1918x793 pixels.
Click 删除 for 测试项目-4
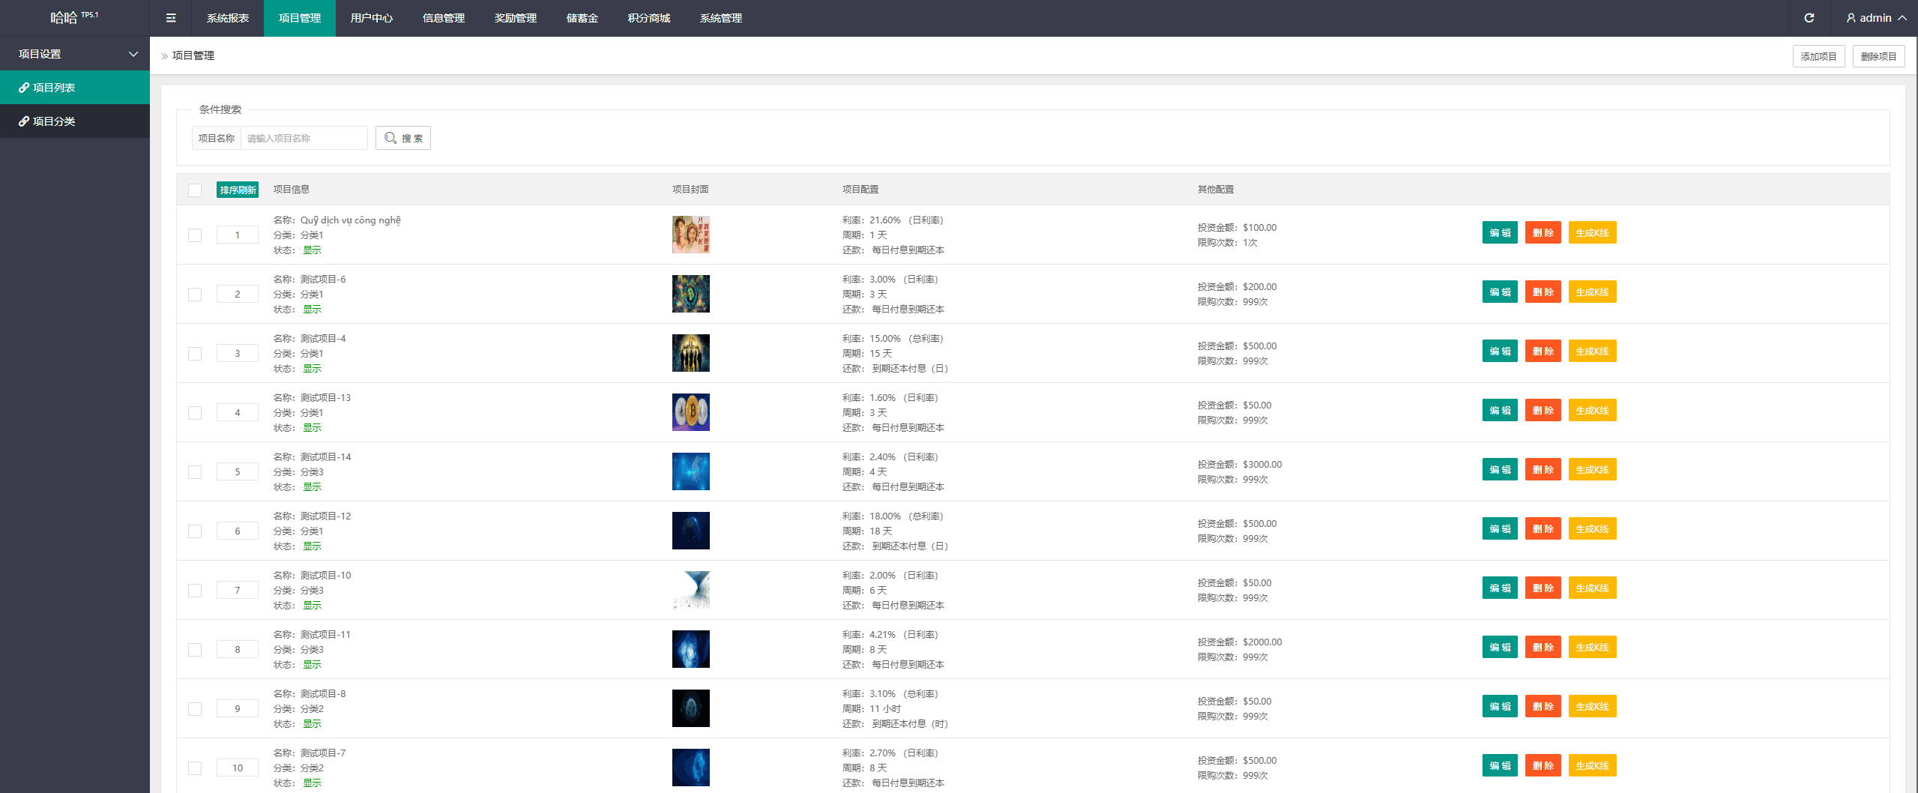[1543, 351]
